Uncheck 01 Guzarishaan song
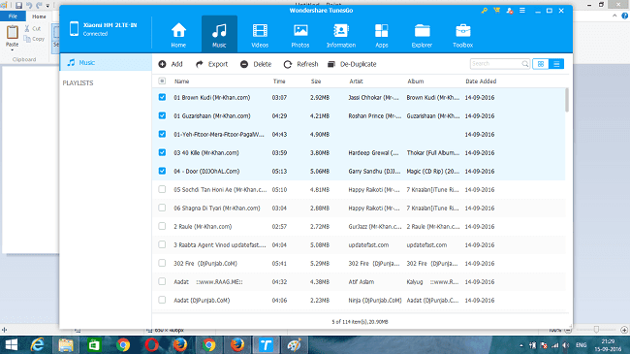Screen dimensions: 630x354 click(162, 115)
